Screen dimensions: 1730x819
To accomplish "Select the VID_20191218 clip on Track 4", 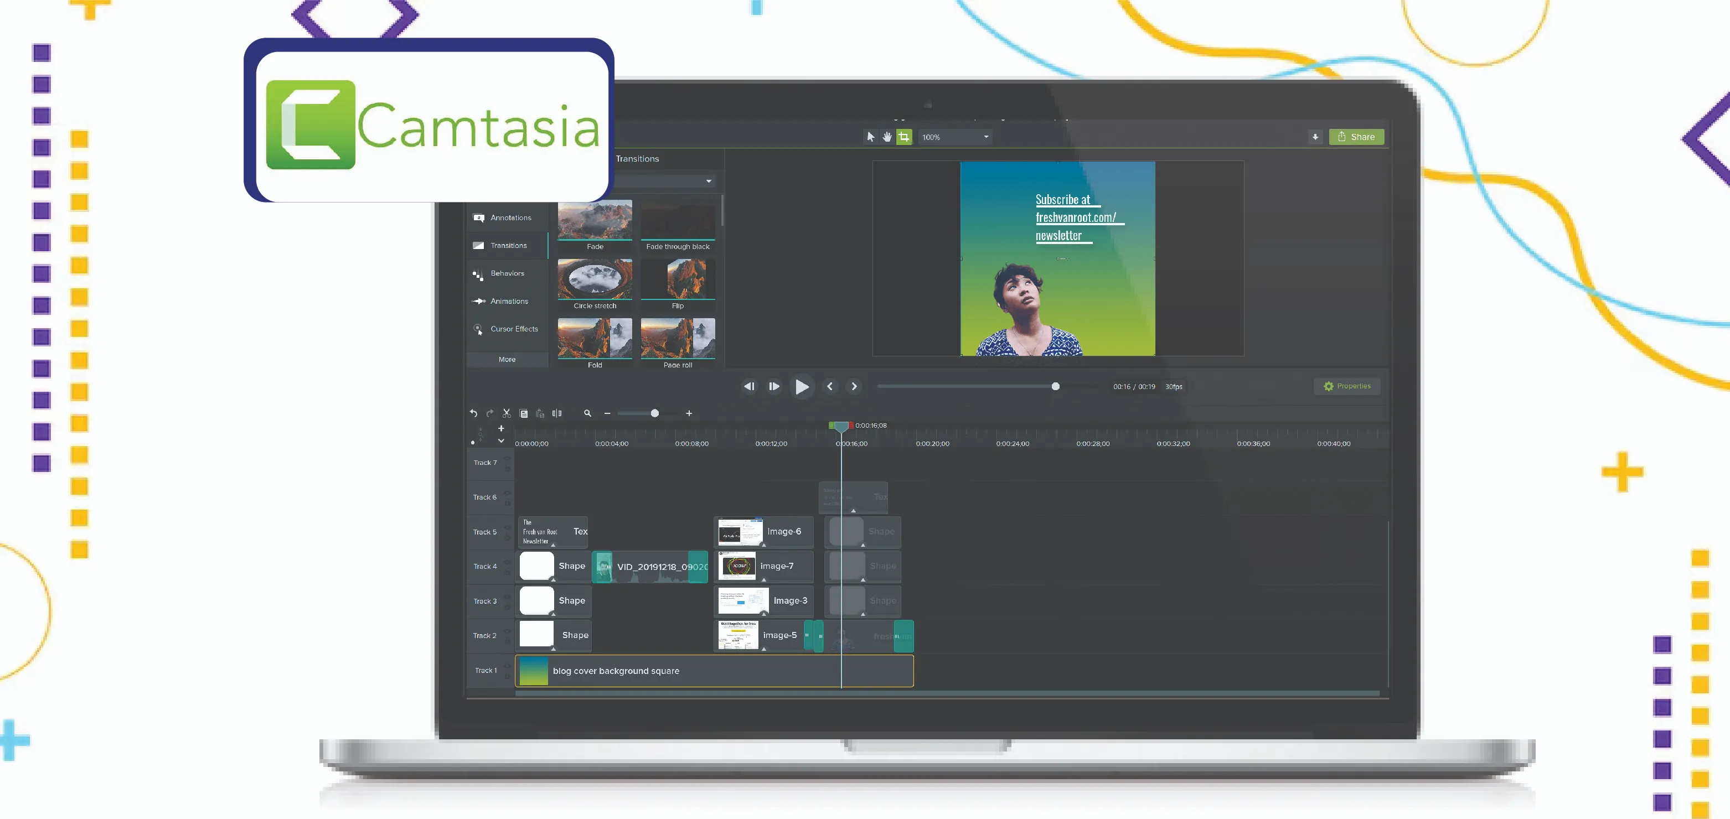I will coord(650,567).
